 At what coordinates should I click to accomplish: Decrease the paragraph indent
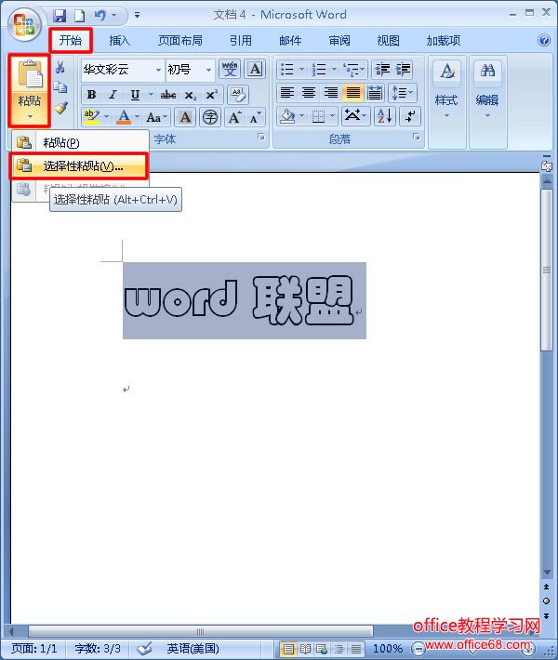coord(382,69)
